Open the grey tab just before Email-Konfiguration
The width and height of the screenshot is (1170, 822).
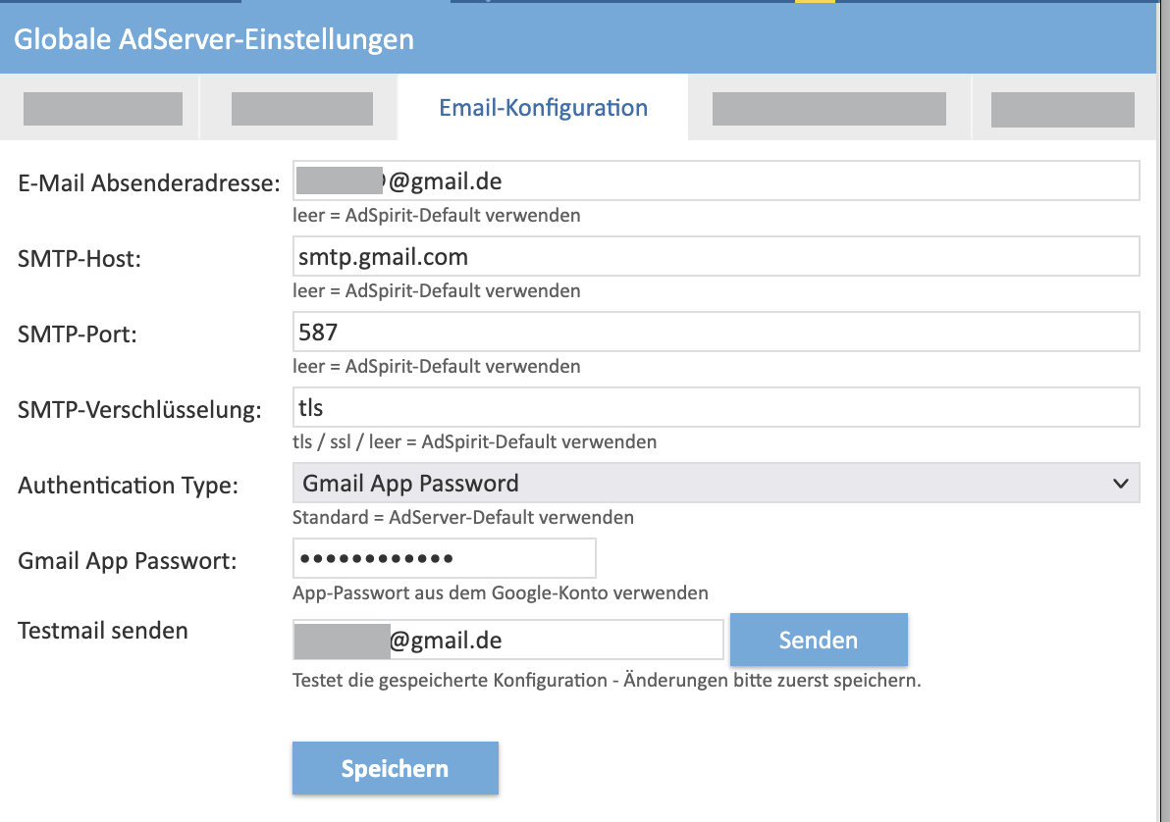pos(300,108)
